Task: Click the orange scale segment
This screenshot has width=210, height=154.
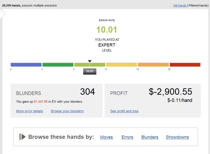Action: point(153,65)
